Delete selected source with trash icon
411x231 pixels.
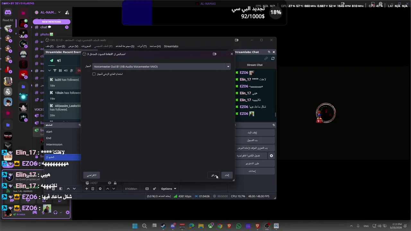pyautogui.click(x=93, y=189)
